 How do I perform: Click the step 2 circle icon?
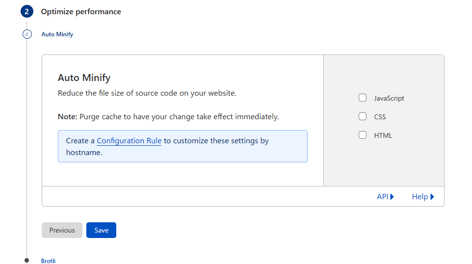coord(27,11)
